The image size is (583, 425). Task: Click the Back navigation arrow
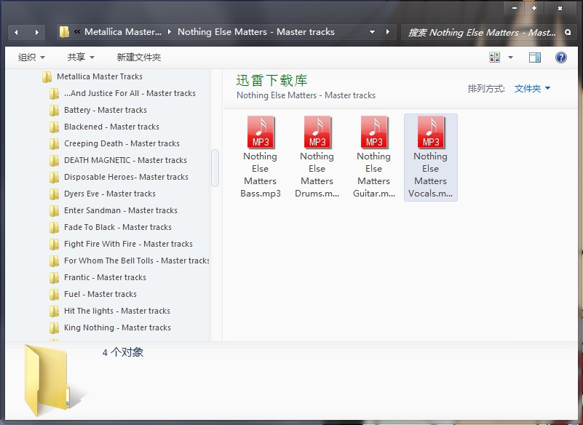click(16, 32)
